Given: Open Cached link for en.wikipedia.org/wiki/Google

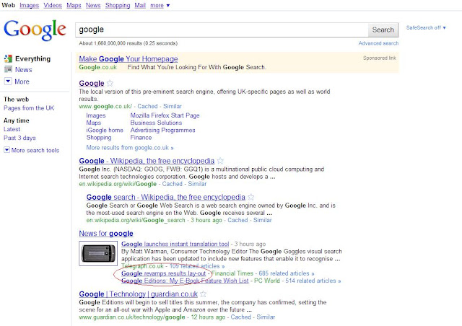Looking at the screenshot, I should click(173, 184).
